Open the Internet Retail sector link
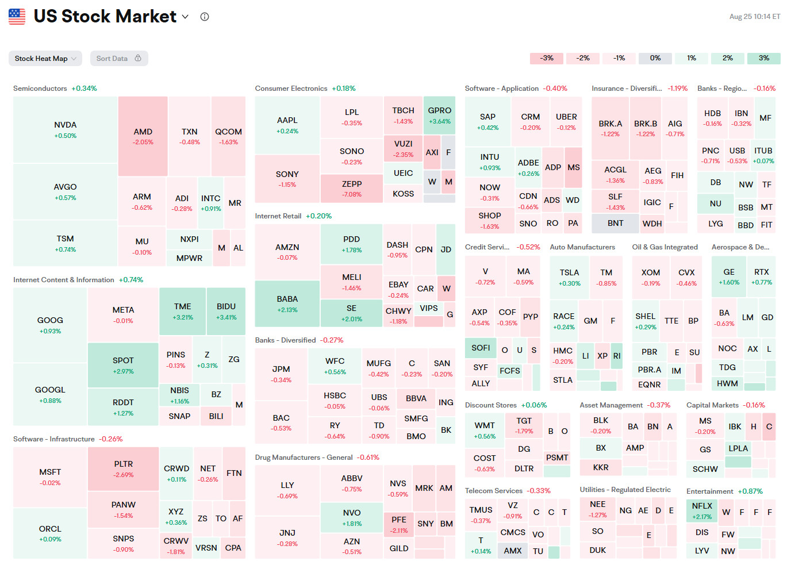 point(278,216)
